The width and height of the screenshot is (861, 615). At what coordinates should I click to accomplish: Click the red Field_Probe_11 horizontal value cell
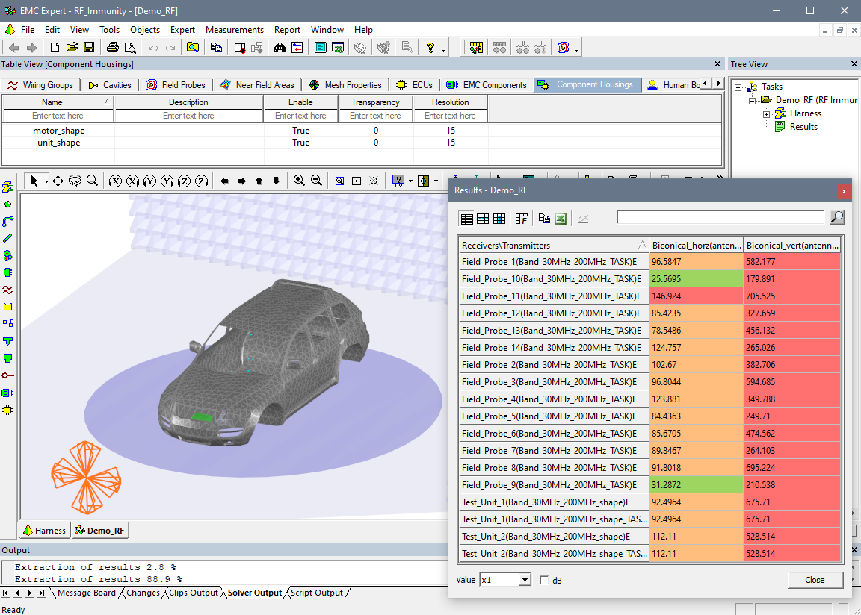pyautogui.click(x=696, y=296)
